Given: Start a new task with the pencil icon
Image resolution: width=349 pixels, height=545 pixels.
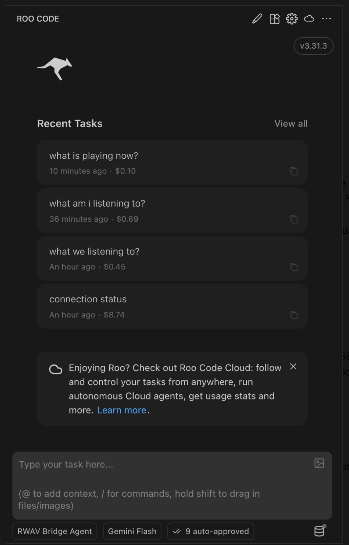Looking at the screenshot, I should pyautogui.click(x=257, y=19).
